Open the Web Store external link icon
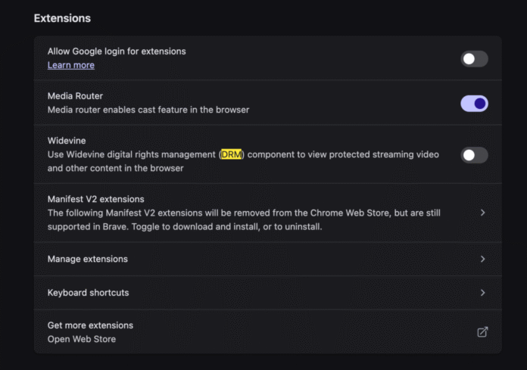This screenshot has height=370, width=527. pyautogui.click(x=482, y=331)
